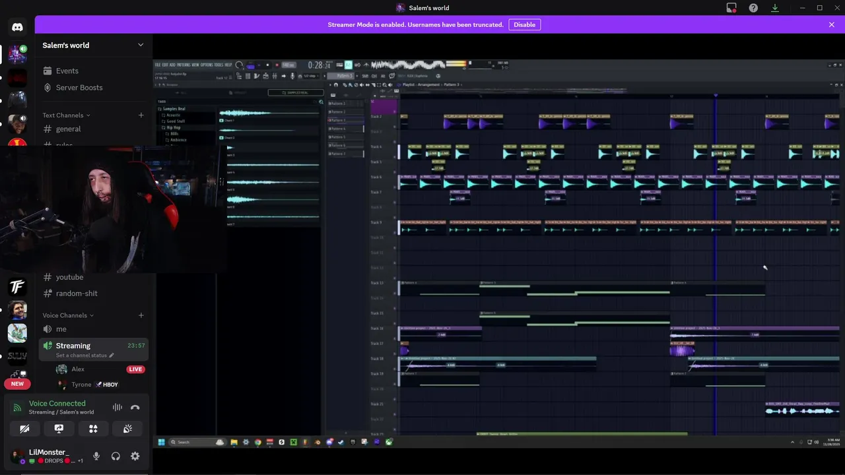Viewport: 845px width, 475px height.
Task: Open the youtube text channel
Action: [x=93, y=277]
